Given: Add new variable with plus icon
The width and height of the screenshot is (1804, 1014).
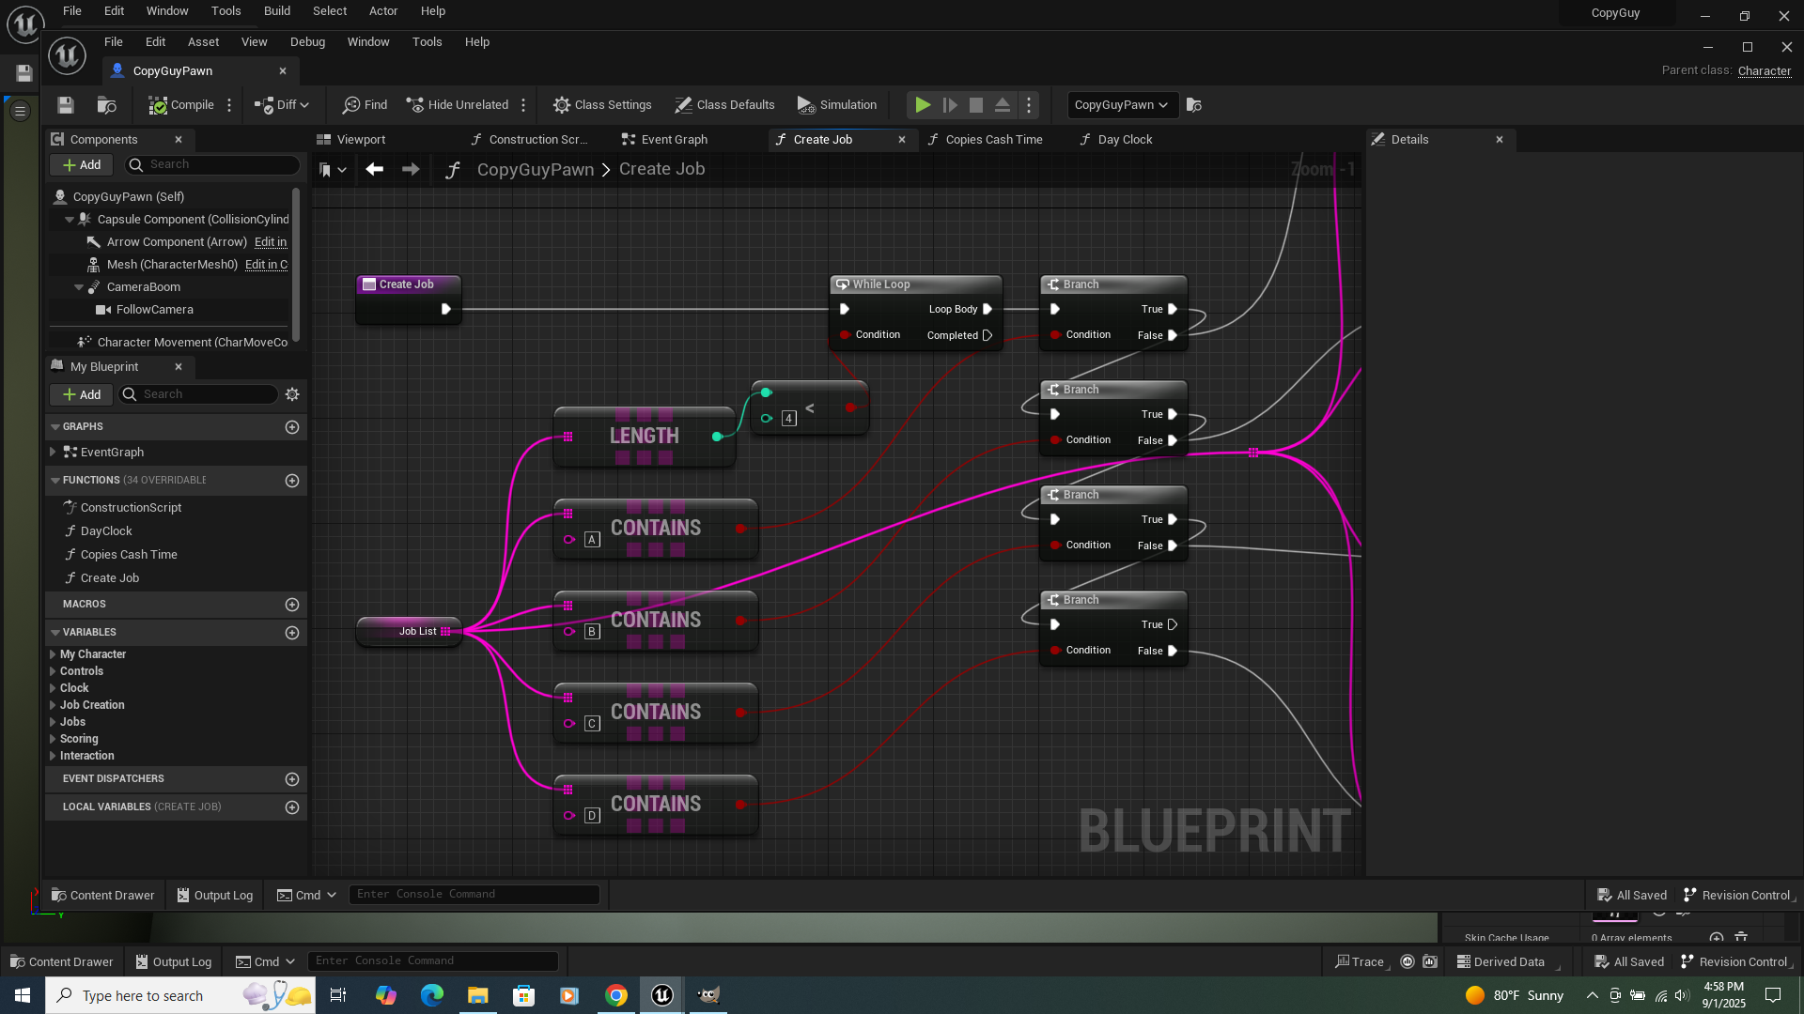Looking at the screenshot, I should click(x=292, y=633).
